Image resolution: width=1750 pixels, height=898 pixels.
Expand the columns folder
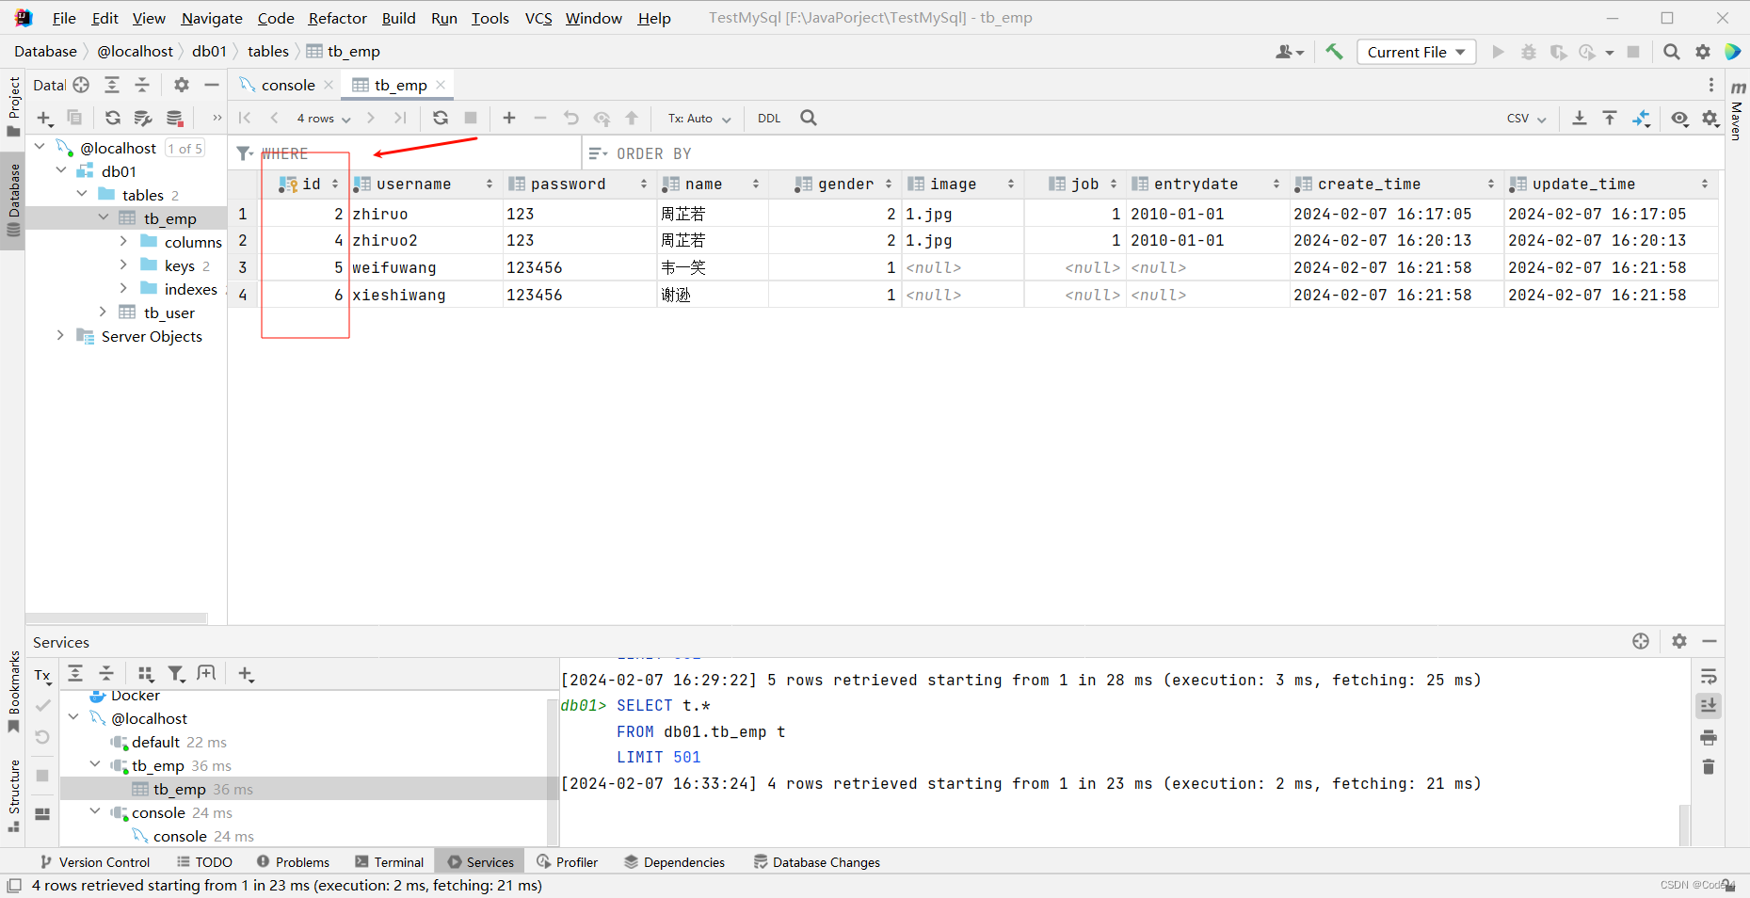123,241
